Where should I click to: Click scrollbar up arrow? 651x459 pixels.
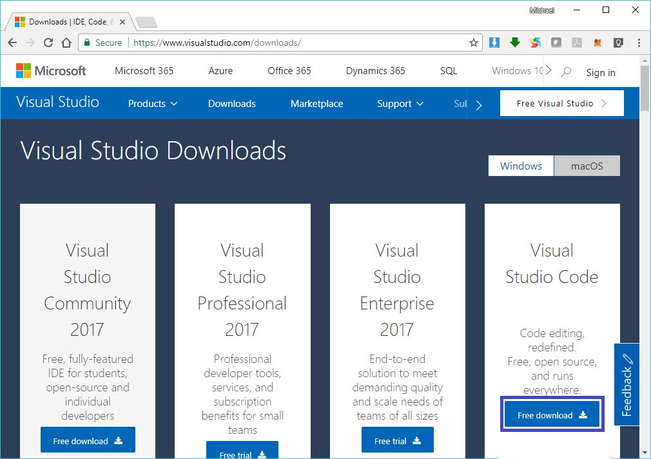(645, 60)
